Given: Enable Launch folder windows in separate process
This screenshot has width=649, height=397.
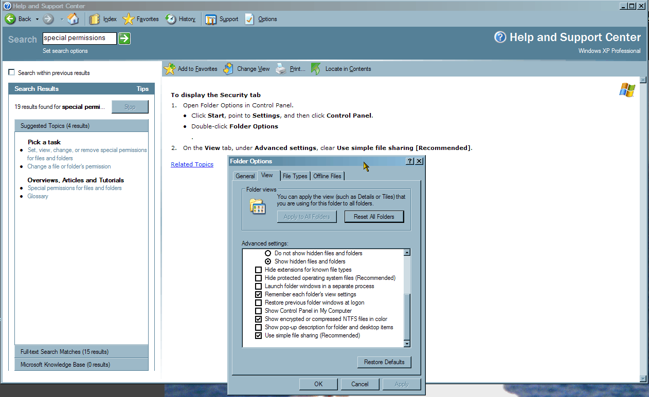Looking at the screenshot, I should click(x=258, y=286).
